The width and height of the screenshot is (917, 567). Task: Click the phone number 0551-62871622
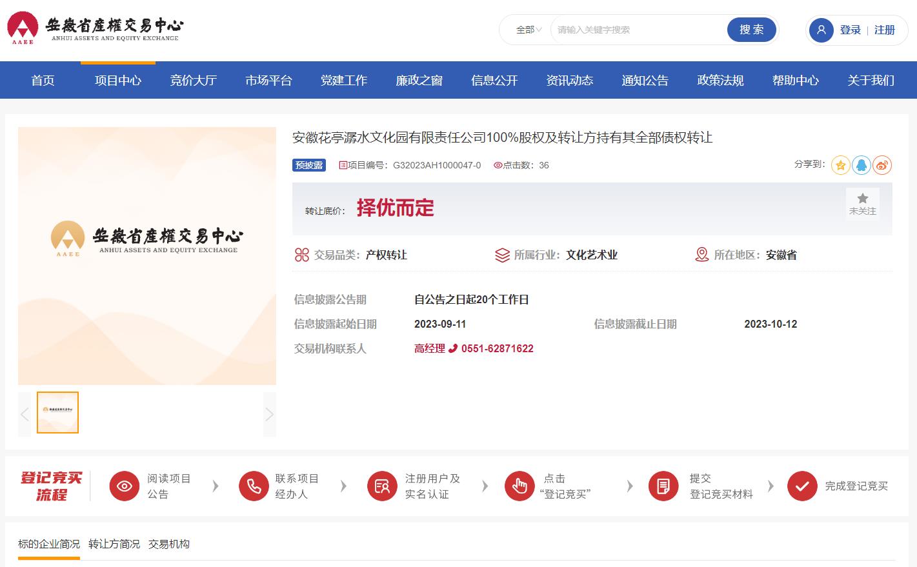[x=498, y=348]
